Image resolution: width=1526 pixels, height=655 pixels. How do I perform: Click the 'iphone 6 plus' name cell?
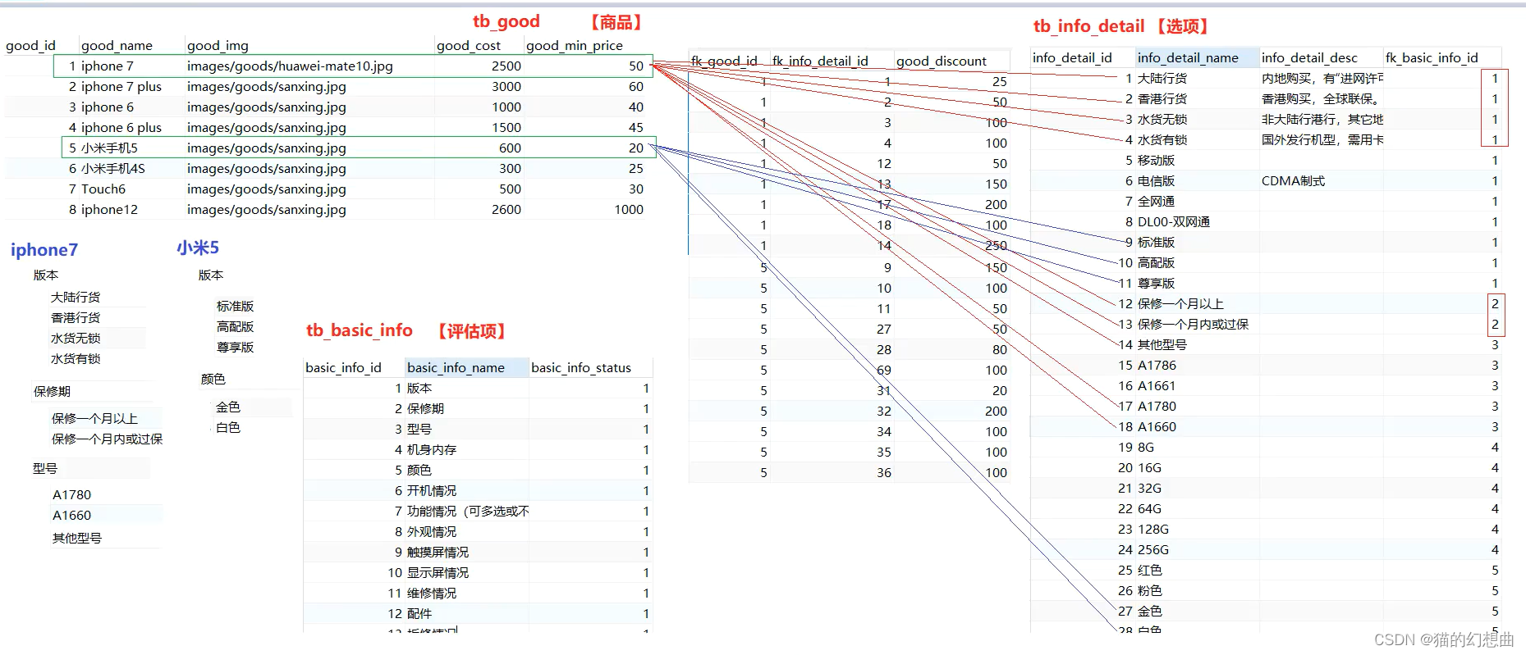pyautogui.click(x=121, y=128)
